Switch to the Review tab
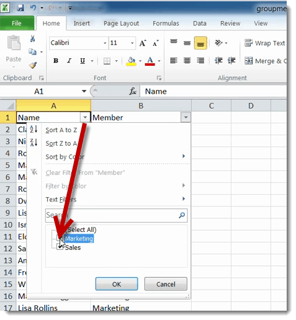 click(x=230, y=23)
